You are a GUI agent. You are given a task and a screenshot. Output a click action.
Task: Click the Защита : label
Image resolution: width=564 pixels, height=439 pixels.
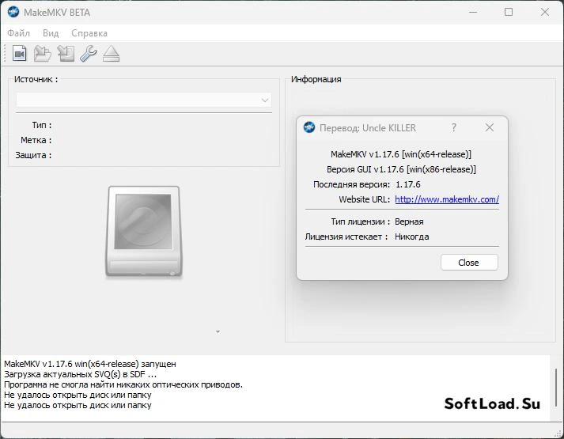click(33, 155)
